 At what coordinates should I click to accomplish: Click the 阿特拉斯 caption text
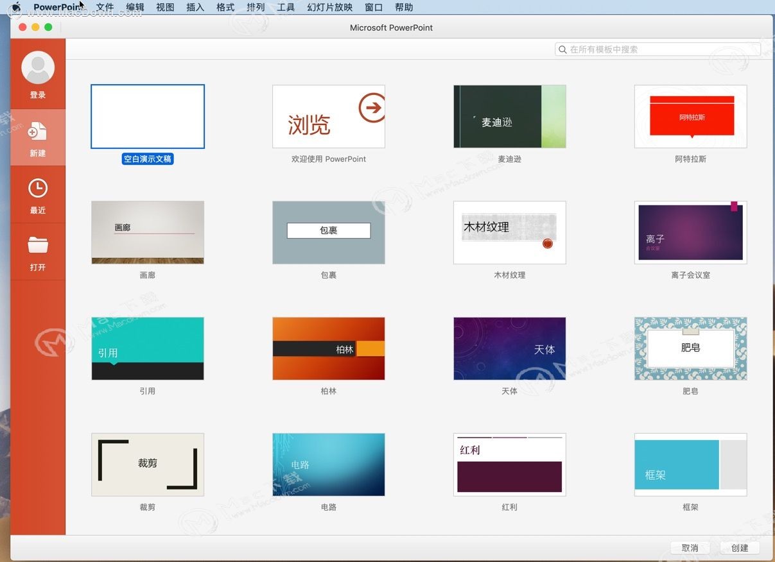pyautogui.click(x=691, y=158)
